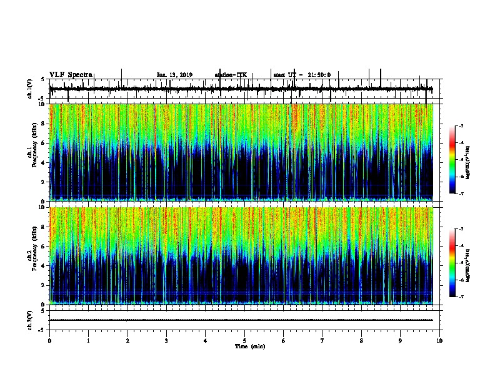Click the "4" time axis tick label
This screenshot has width=495, height=382.
(206, 341)
